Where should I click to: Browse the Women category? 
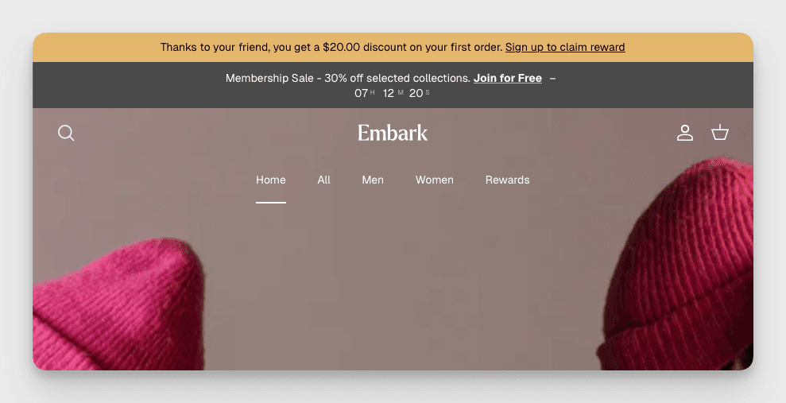tap(435, 180)
